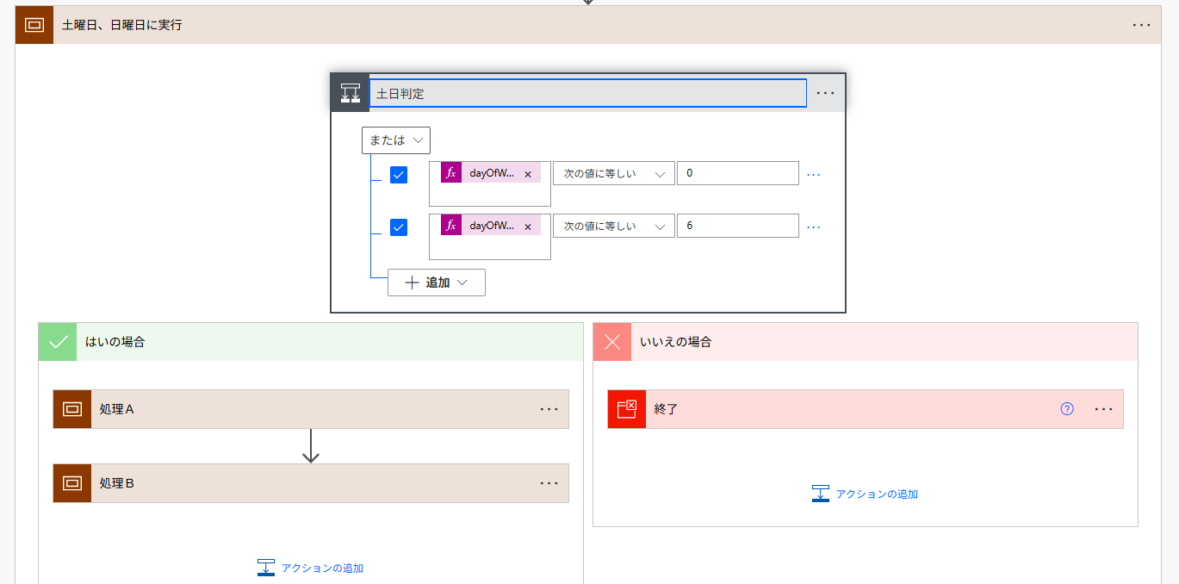Uncheck the checkbox for the row with value 6

click(x=399, y=227)
